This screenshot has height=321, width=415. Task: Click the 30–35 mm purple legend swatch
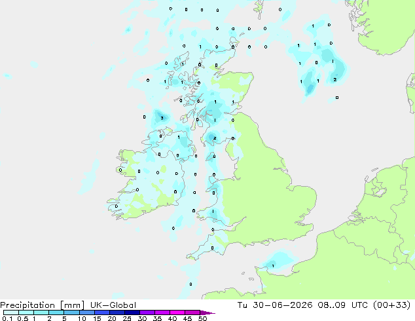pyautogui.click(x=147, y=312)
